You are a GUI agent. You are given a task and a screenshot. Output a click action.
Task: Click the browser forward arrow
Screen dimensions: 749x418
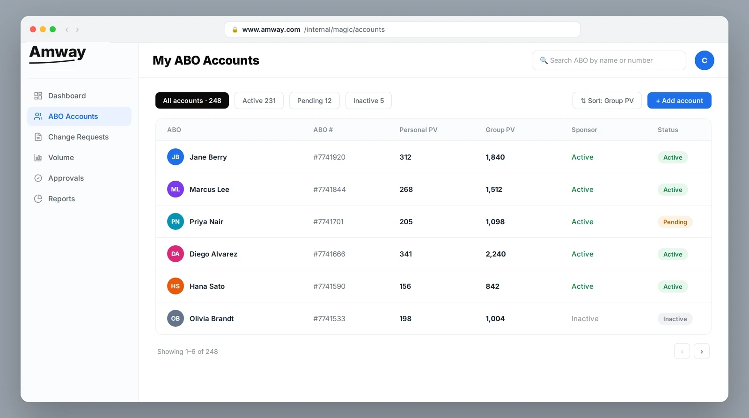[x=77, y=29]
